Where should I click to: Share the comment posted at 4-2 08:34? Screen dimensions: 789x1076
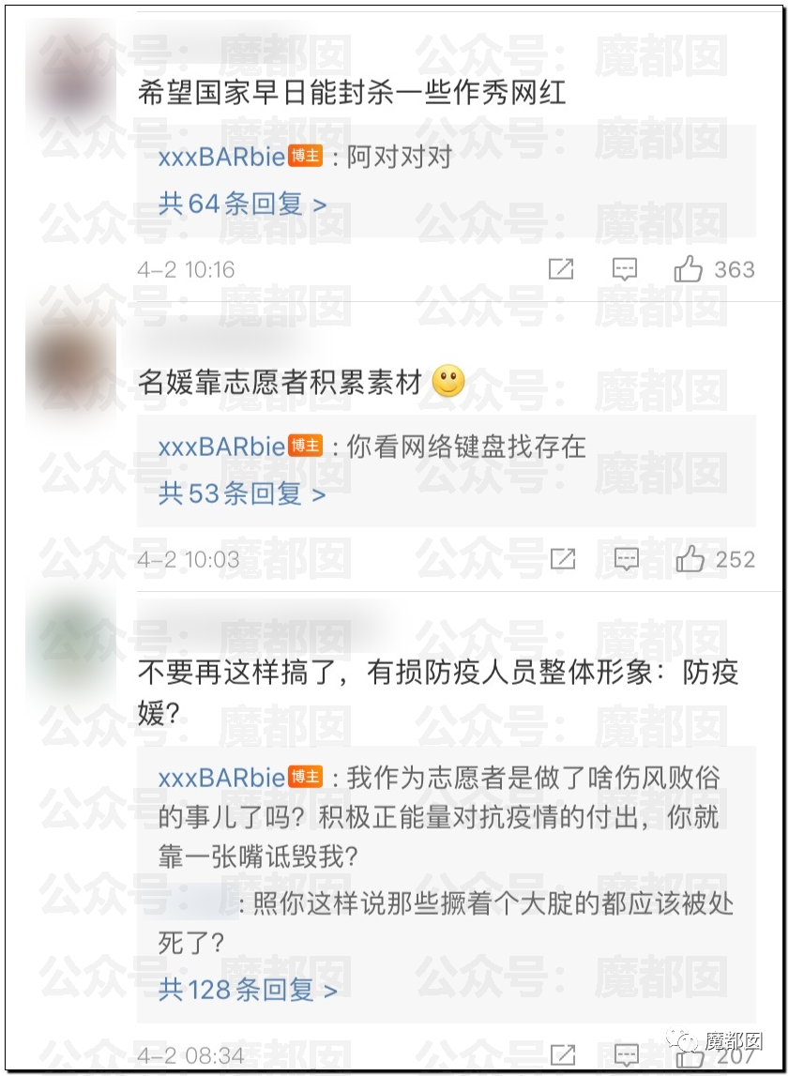[562, 1055]
